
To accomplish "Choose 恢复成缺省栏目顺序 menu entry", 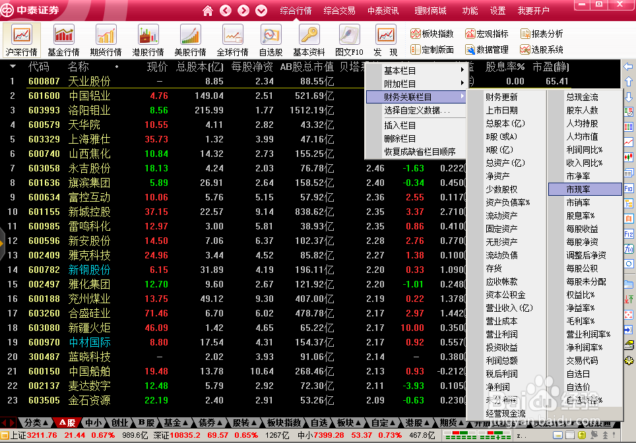I will 416,152.
